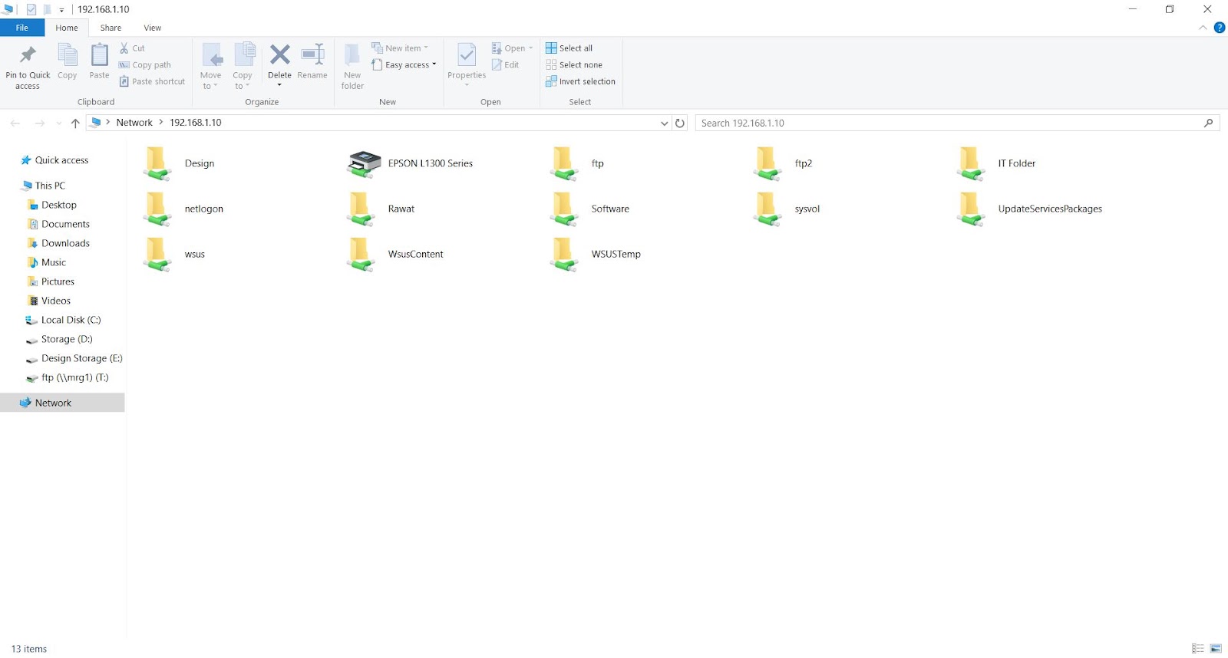The image size is (1228, 658).
Task: Select This PC in navigation pane
Action: 50,186
